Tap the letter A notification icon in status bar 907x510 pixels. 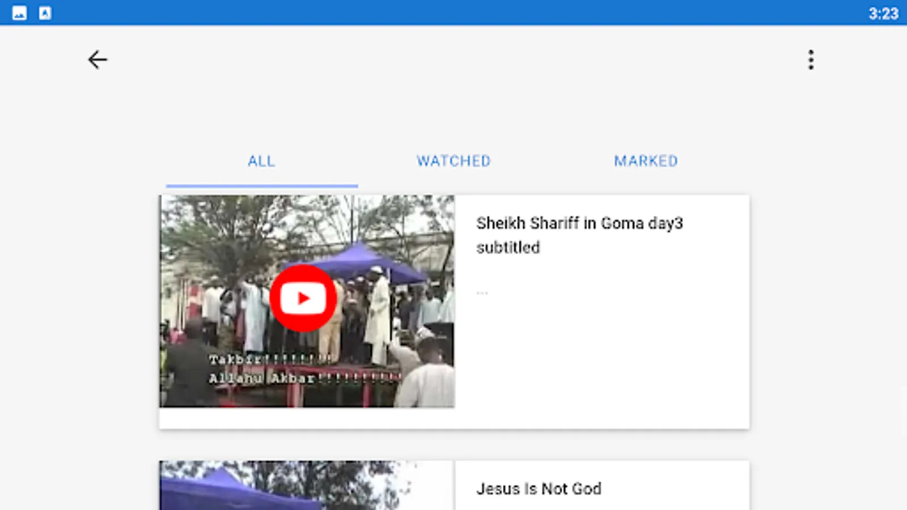45,13
